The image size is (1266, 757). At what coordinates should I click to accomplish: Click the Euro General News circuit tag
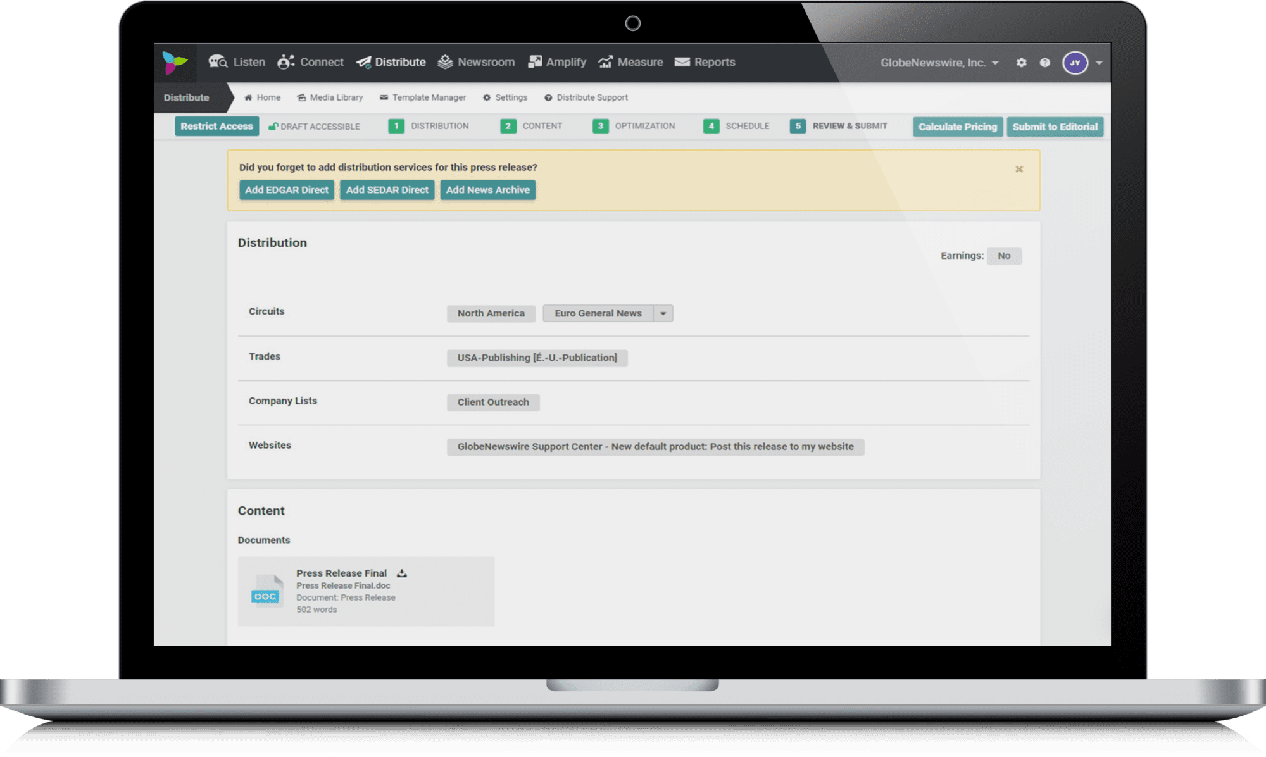point(598,313)
